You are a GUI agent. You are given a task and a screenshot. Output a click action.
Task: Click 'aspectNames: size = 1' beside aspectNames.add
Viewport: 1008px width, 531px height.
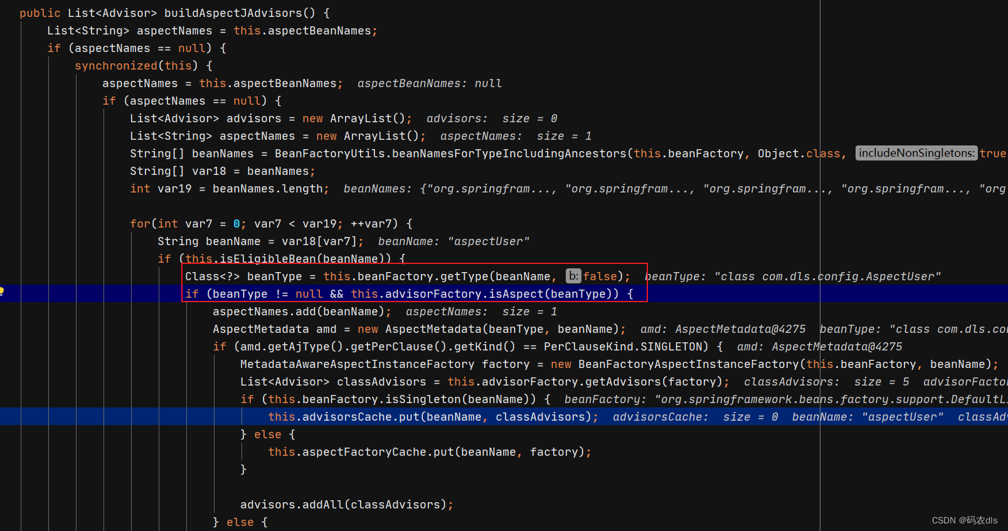[481, 312]
